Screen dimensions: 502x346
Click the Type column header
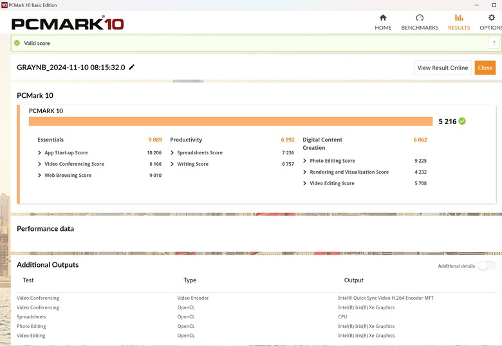tap(190, 280)
